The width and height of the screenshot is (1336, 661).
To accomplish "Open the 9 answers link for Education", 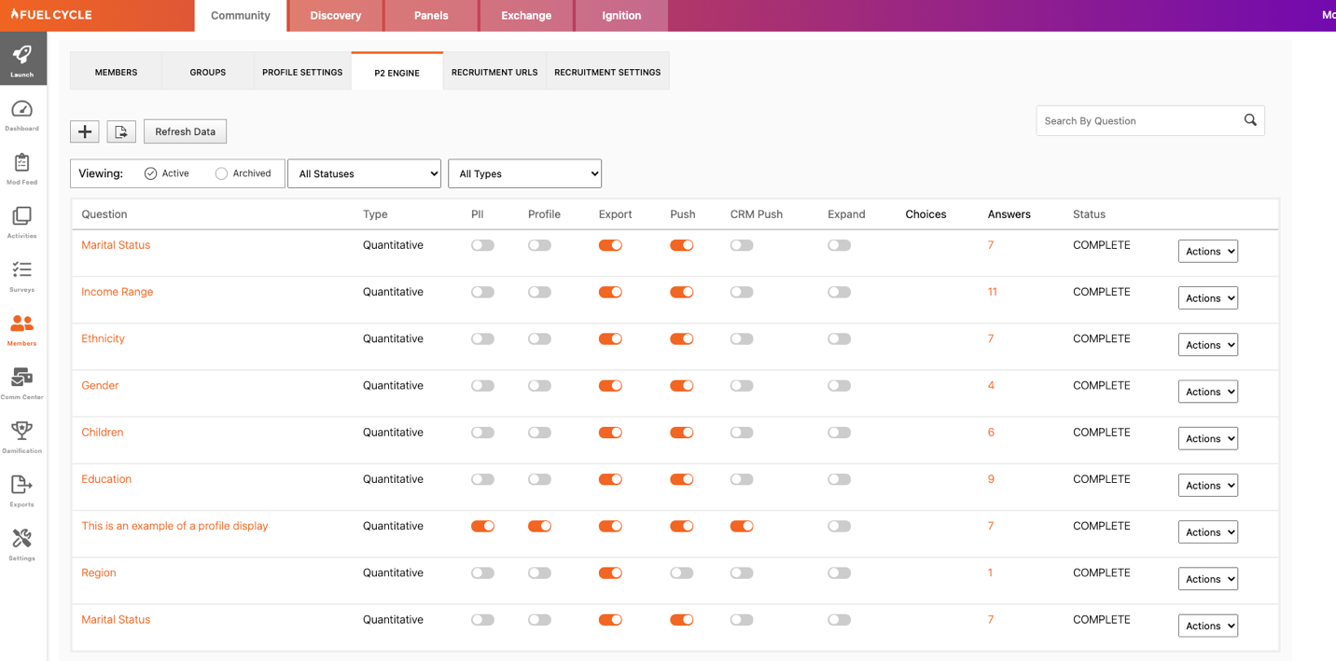I will 991,479.
